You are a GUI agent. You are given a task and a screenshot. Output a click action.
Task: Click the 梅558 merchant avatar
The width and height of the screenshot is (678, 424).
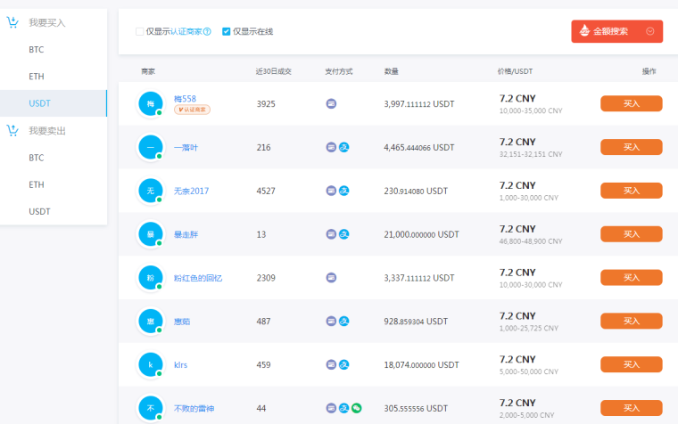pos(149,104)
